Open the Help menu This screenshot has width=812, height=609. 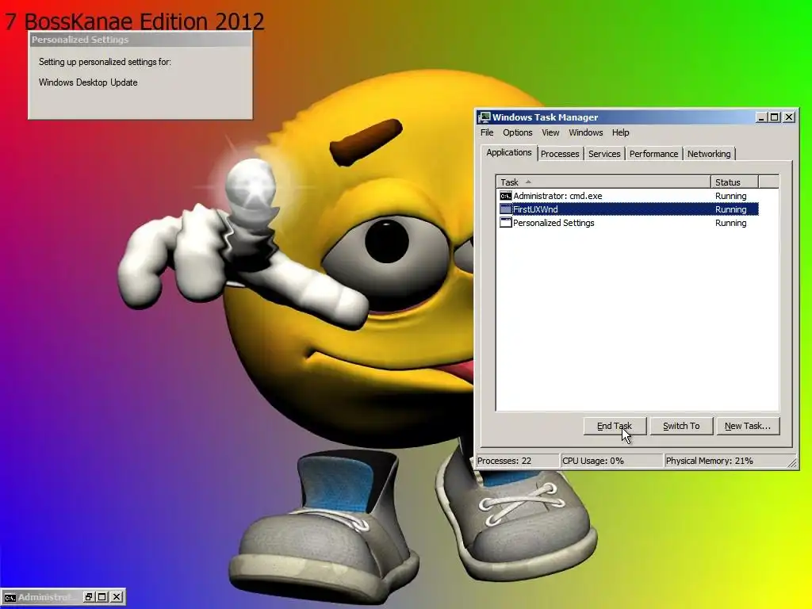[620, 132]
